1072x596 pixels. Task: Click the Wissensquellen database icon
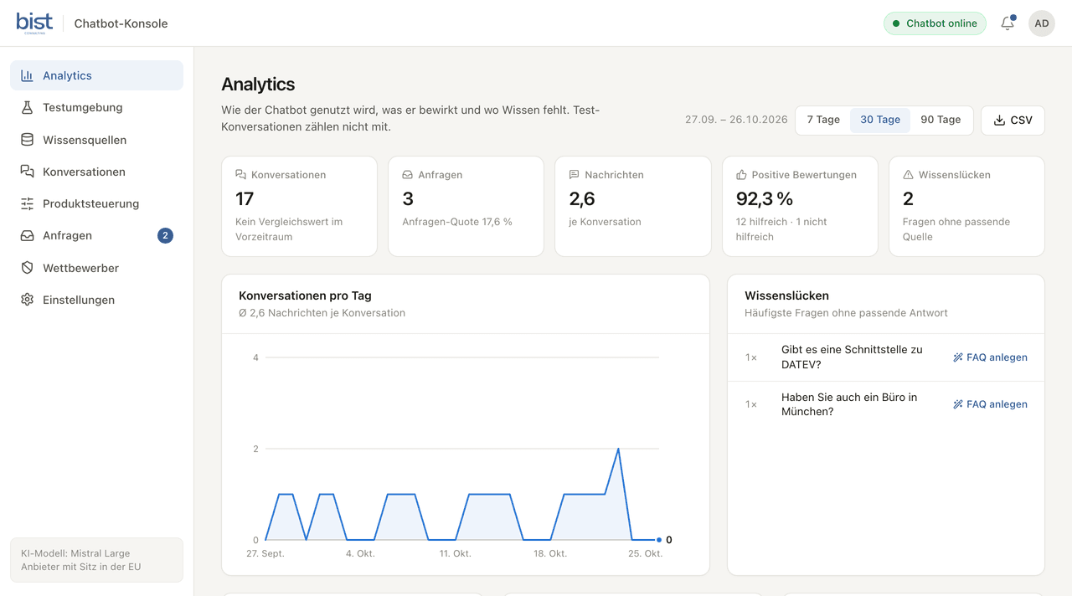click(x=28, y=140)
